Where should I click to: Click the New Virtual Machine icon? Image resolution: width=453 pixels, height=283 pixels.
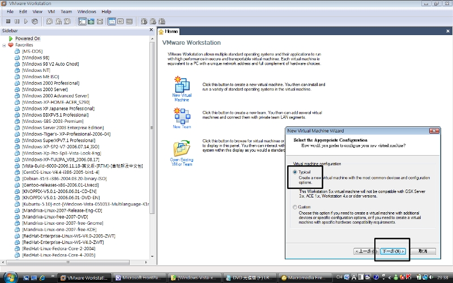(x=182, y=84)
